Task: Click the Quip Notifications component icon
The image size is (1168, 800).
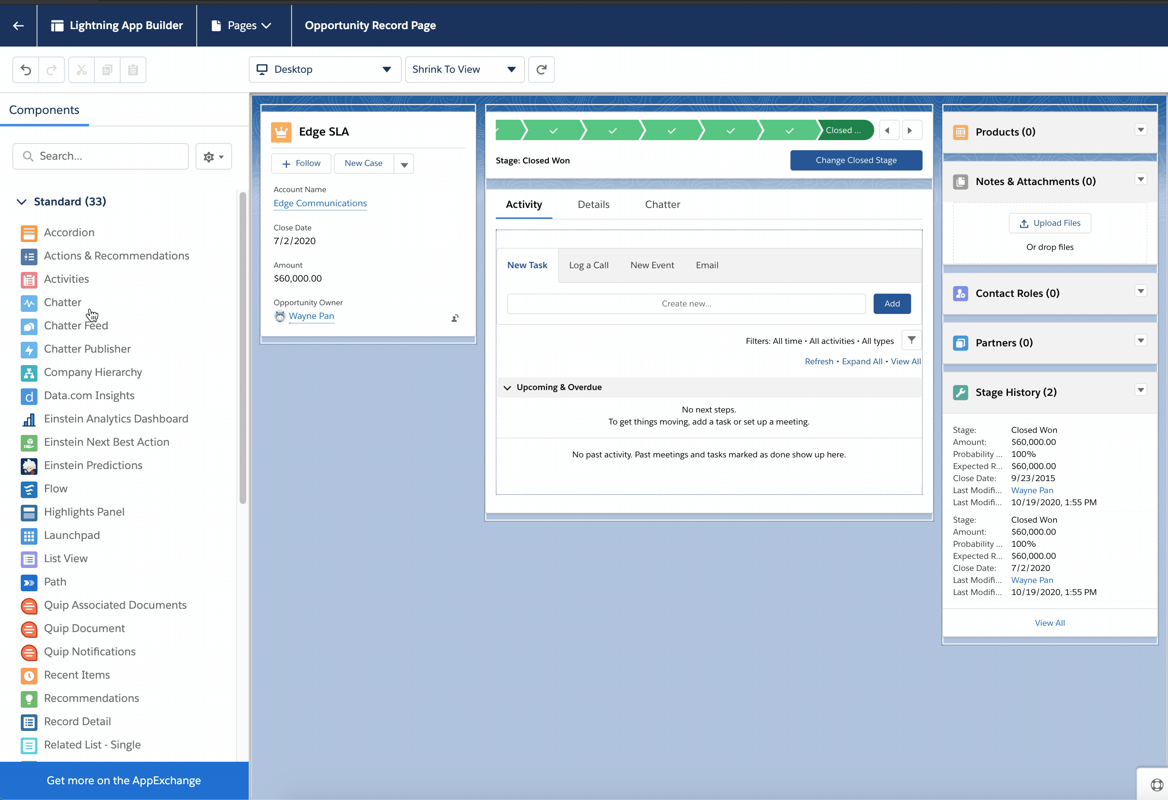Action: pos(29,652)
